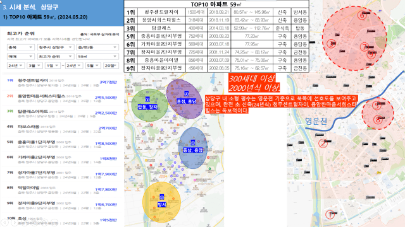Open 4위 파모스라움 listing
Viewport: 405px width, 227px height.
click(62, 129)
